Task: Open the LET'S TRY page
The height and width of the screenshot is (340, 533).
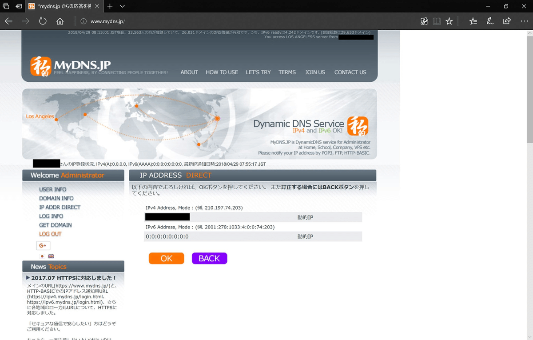Action: point(258,72)
